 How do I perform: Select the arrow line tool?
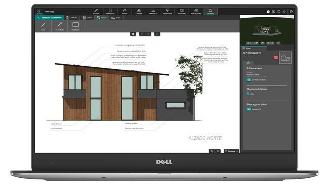[59, 26]
